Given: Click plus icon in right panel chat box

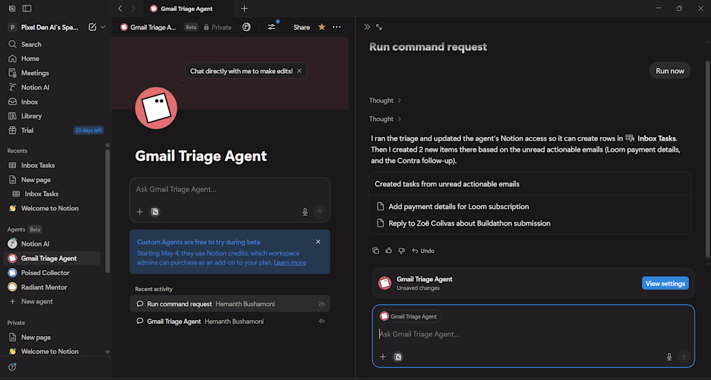Looking at the screenshot, I should 383,357.
